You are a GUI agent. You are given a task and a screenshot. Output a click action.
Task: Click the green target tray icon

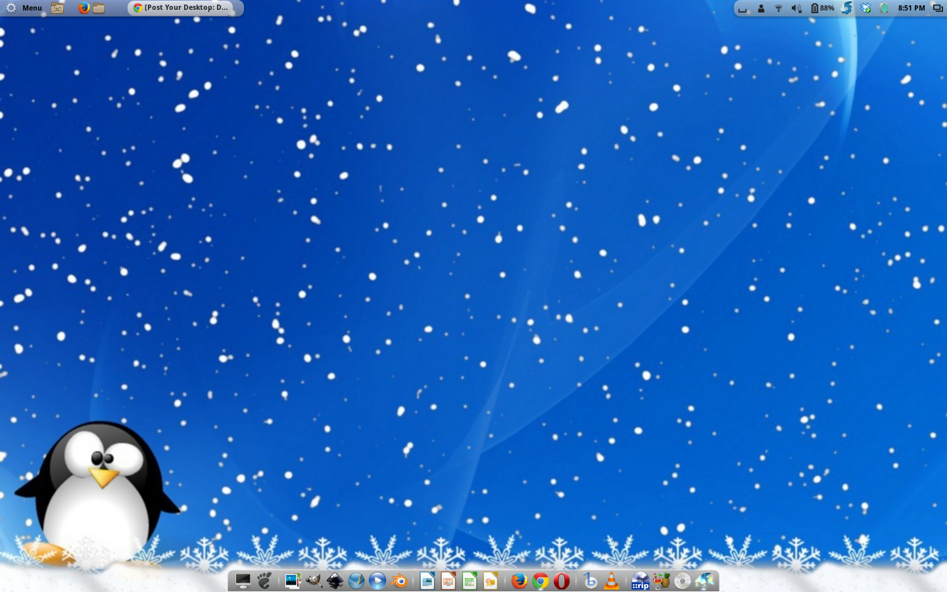pyautogui.click(x=884, y=9)
